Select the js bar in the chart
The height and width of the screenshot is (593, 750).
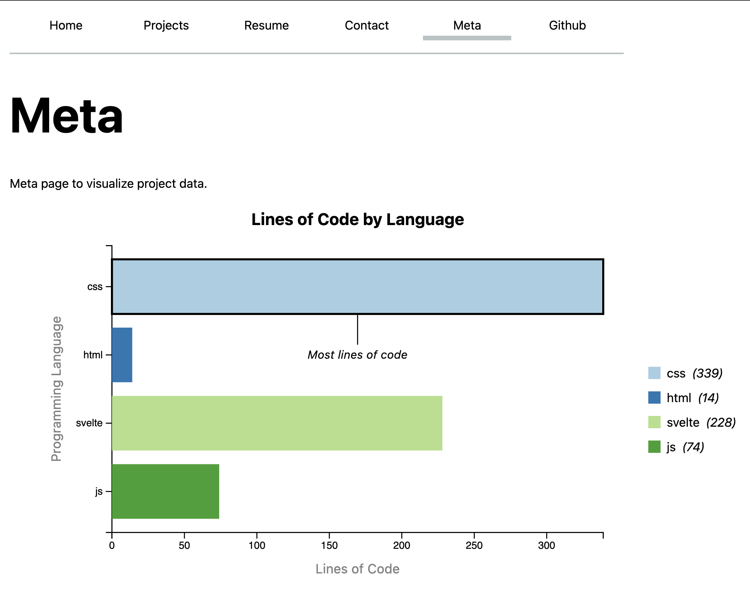click(165, 491)
